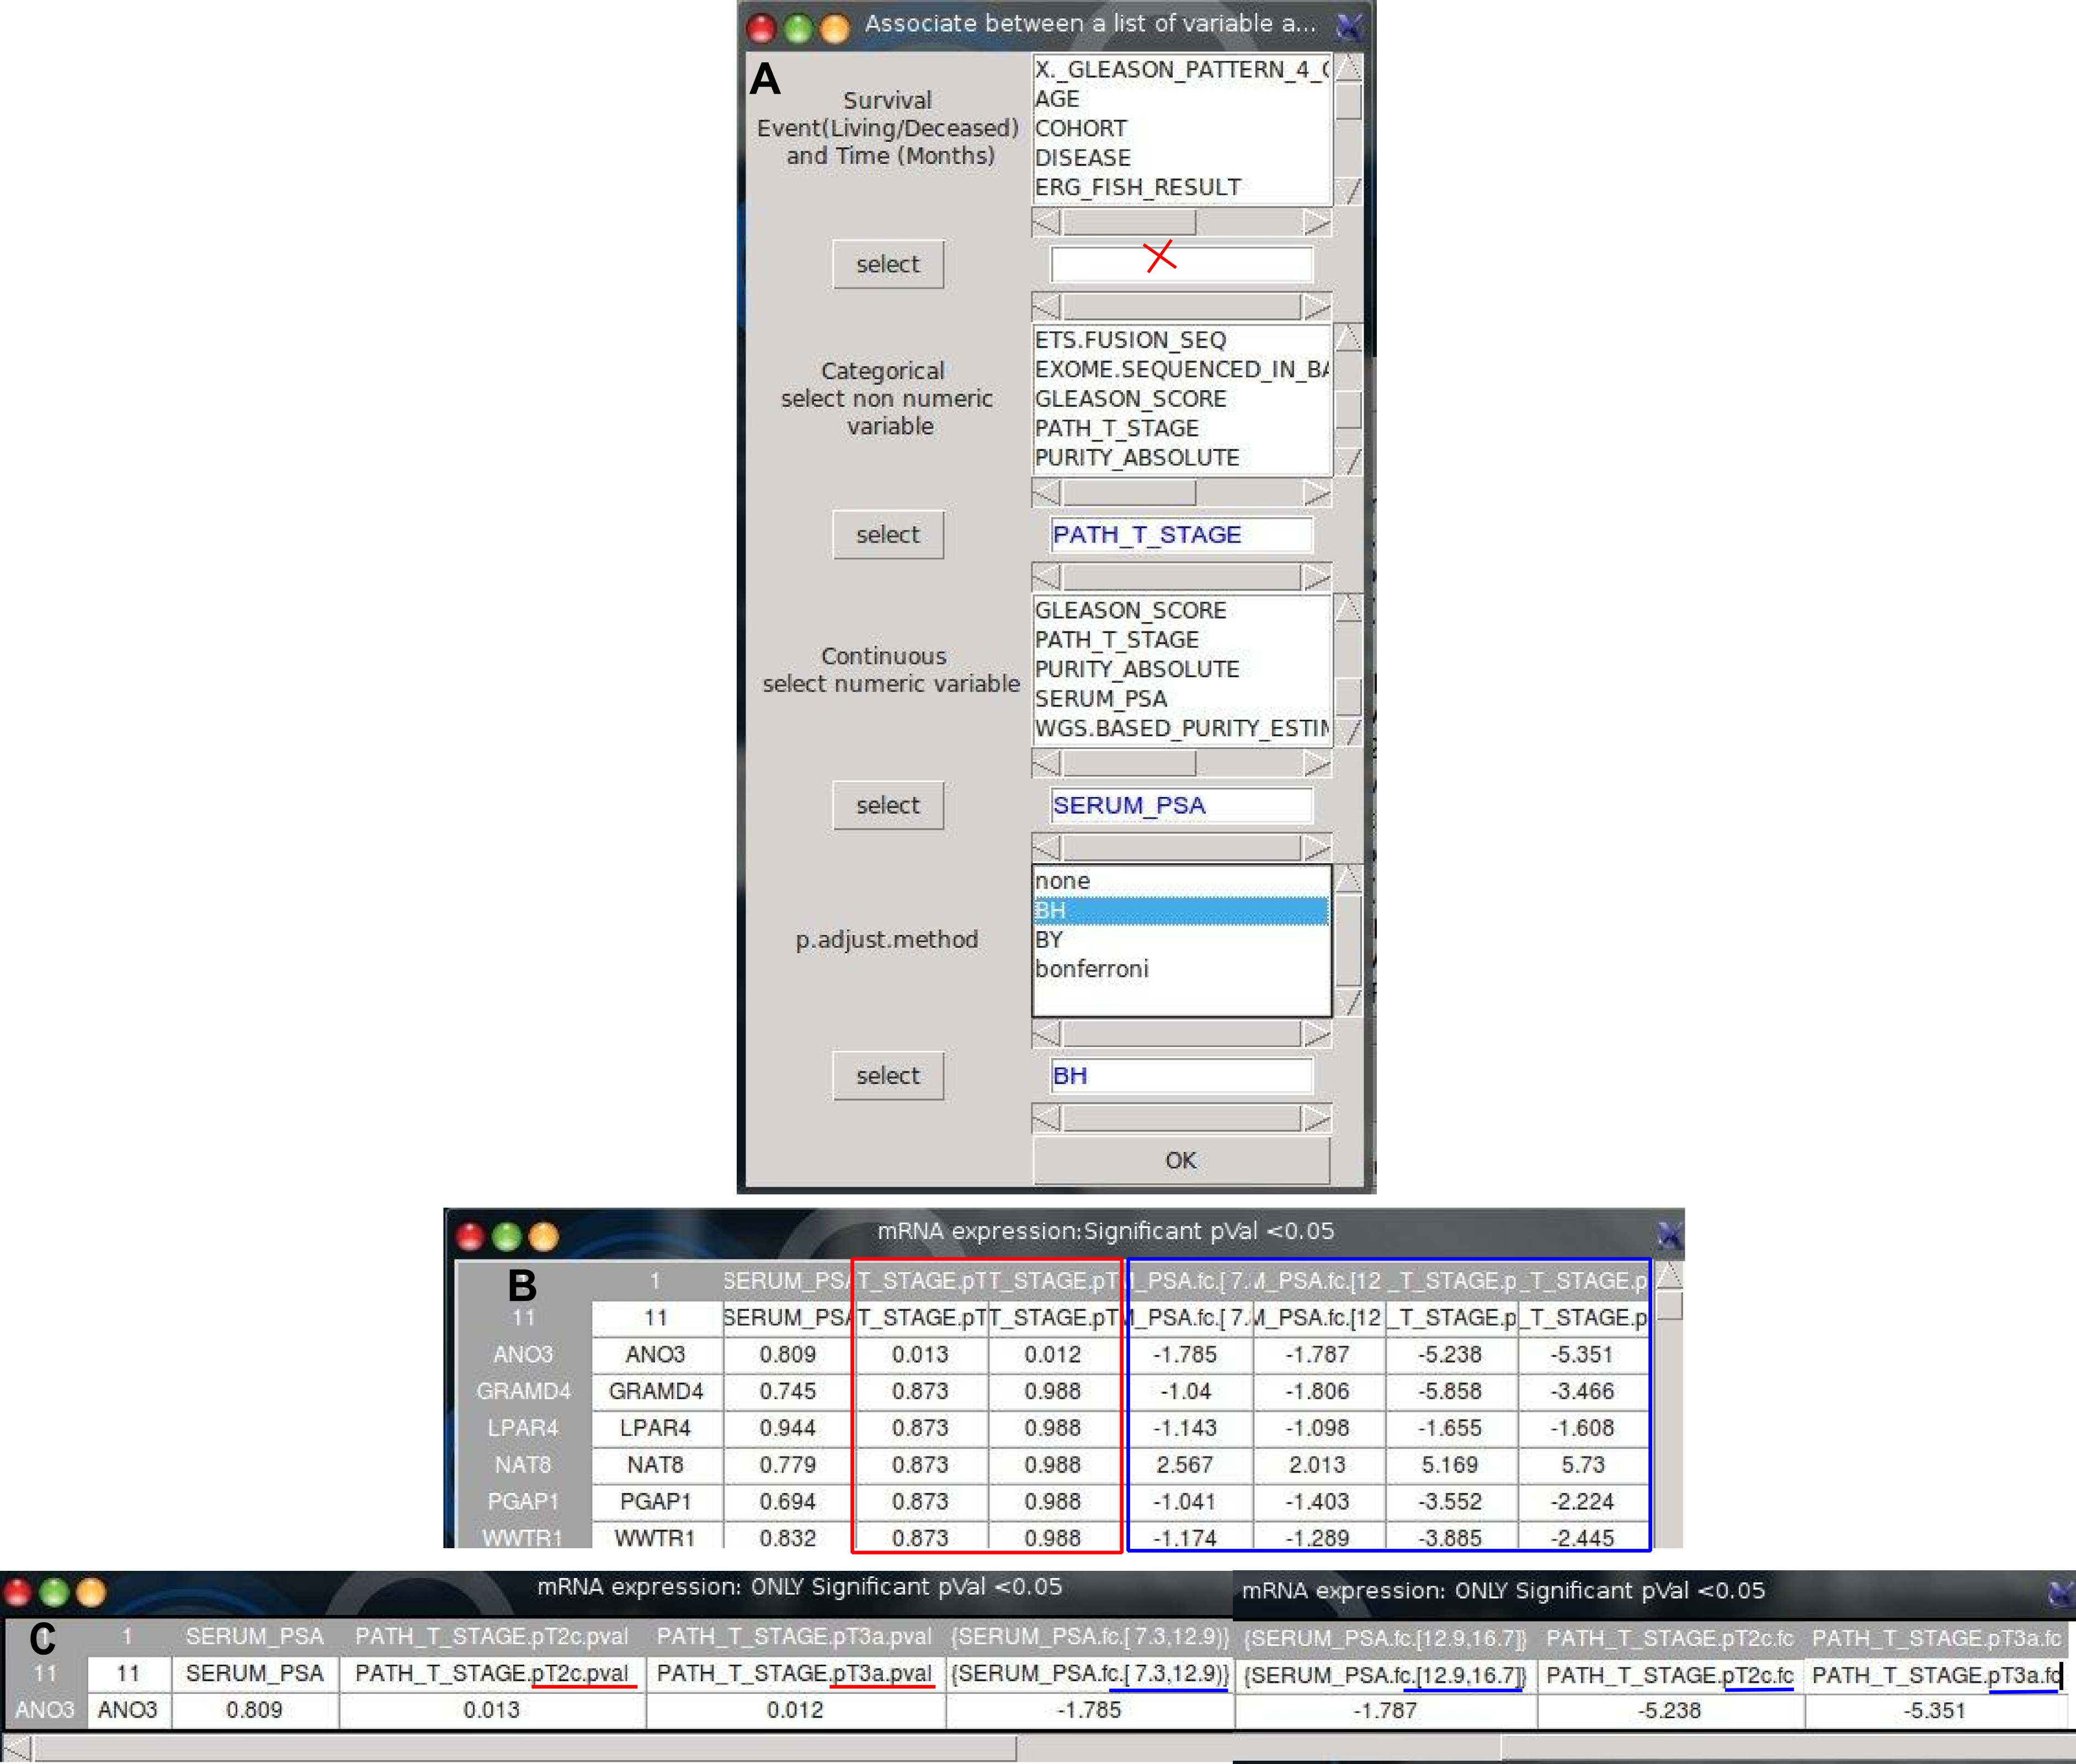Click the orange circle on dialog A
The height and width of the screenshot is (1764, 2076).
pos(834,27)
